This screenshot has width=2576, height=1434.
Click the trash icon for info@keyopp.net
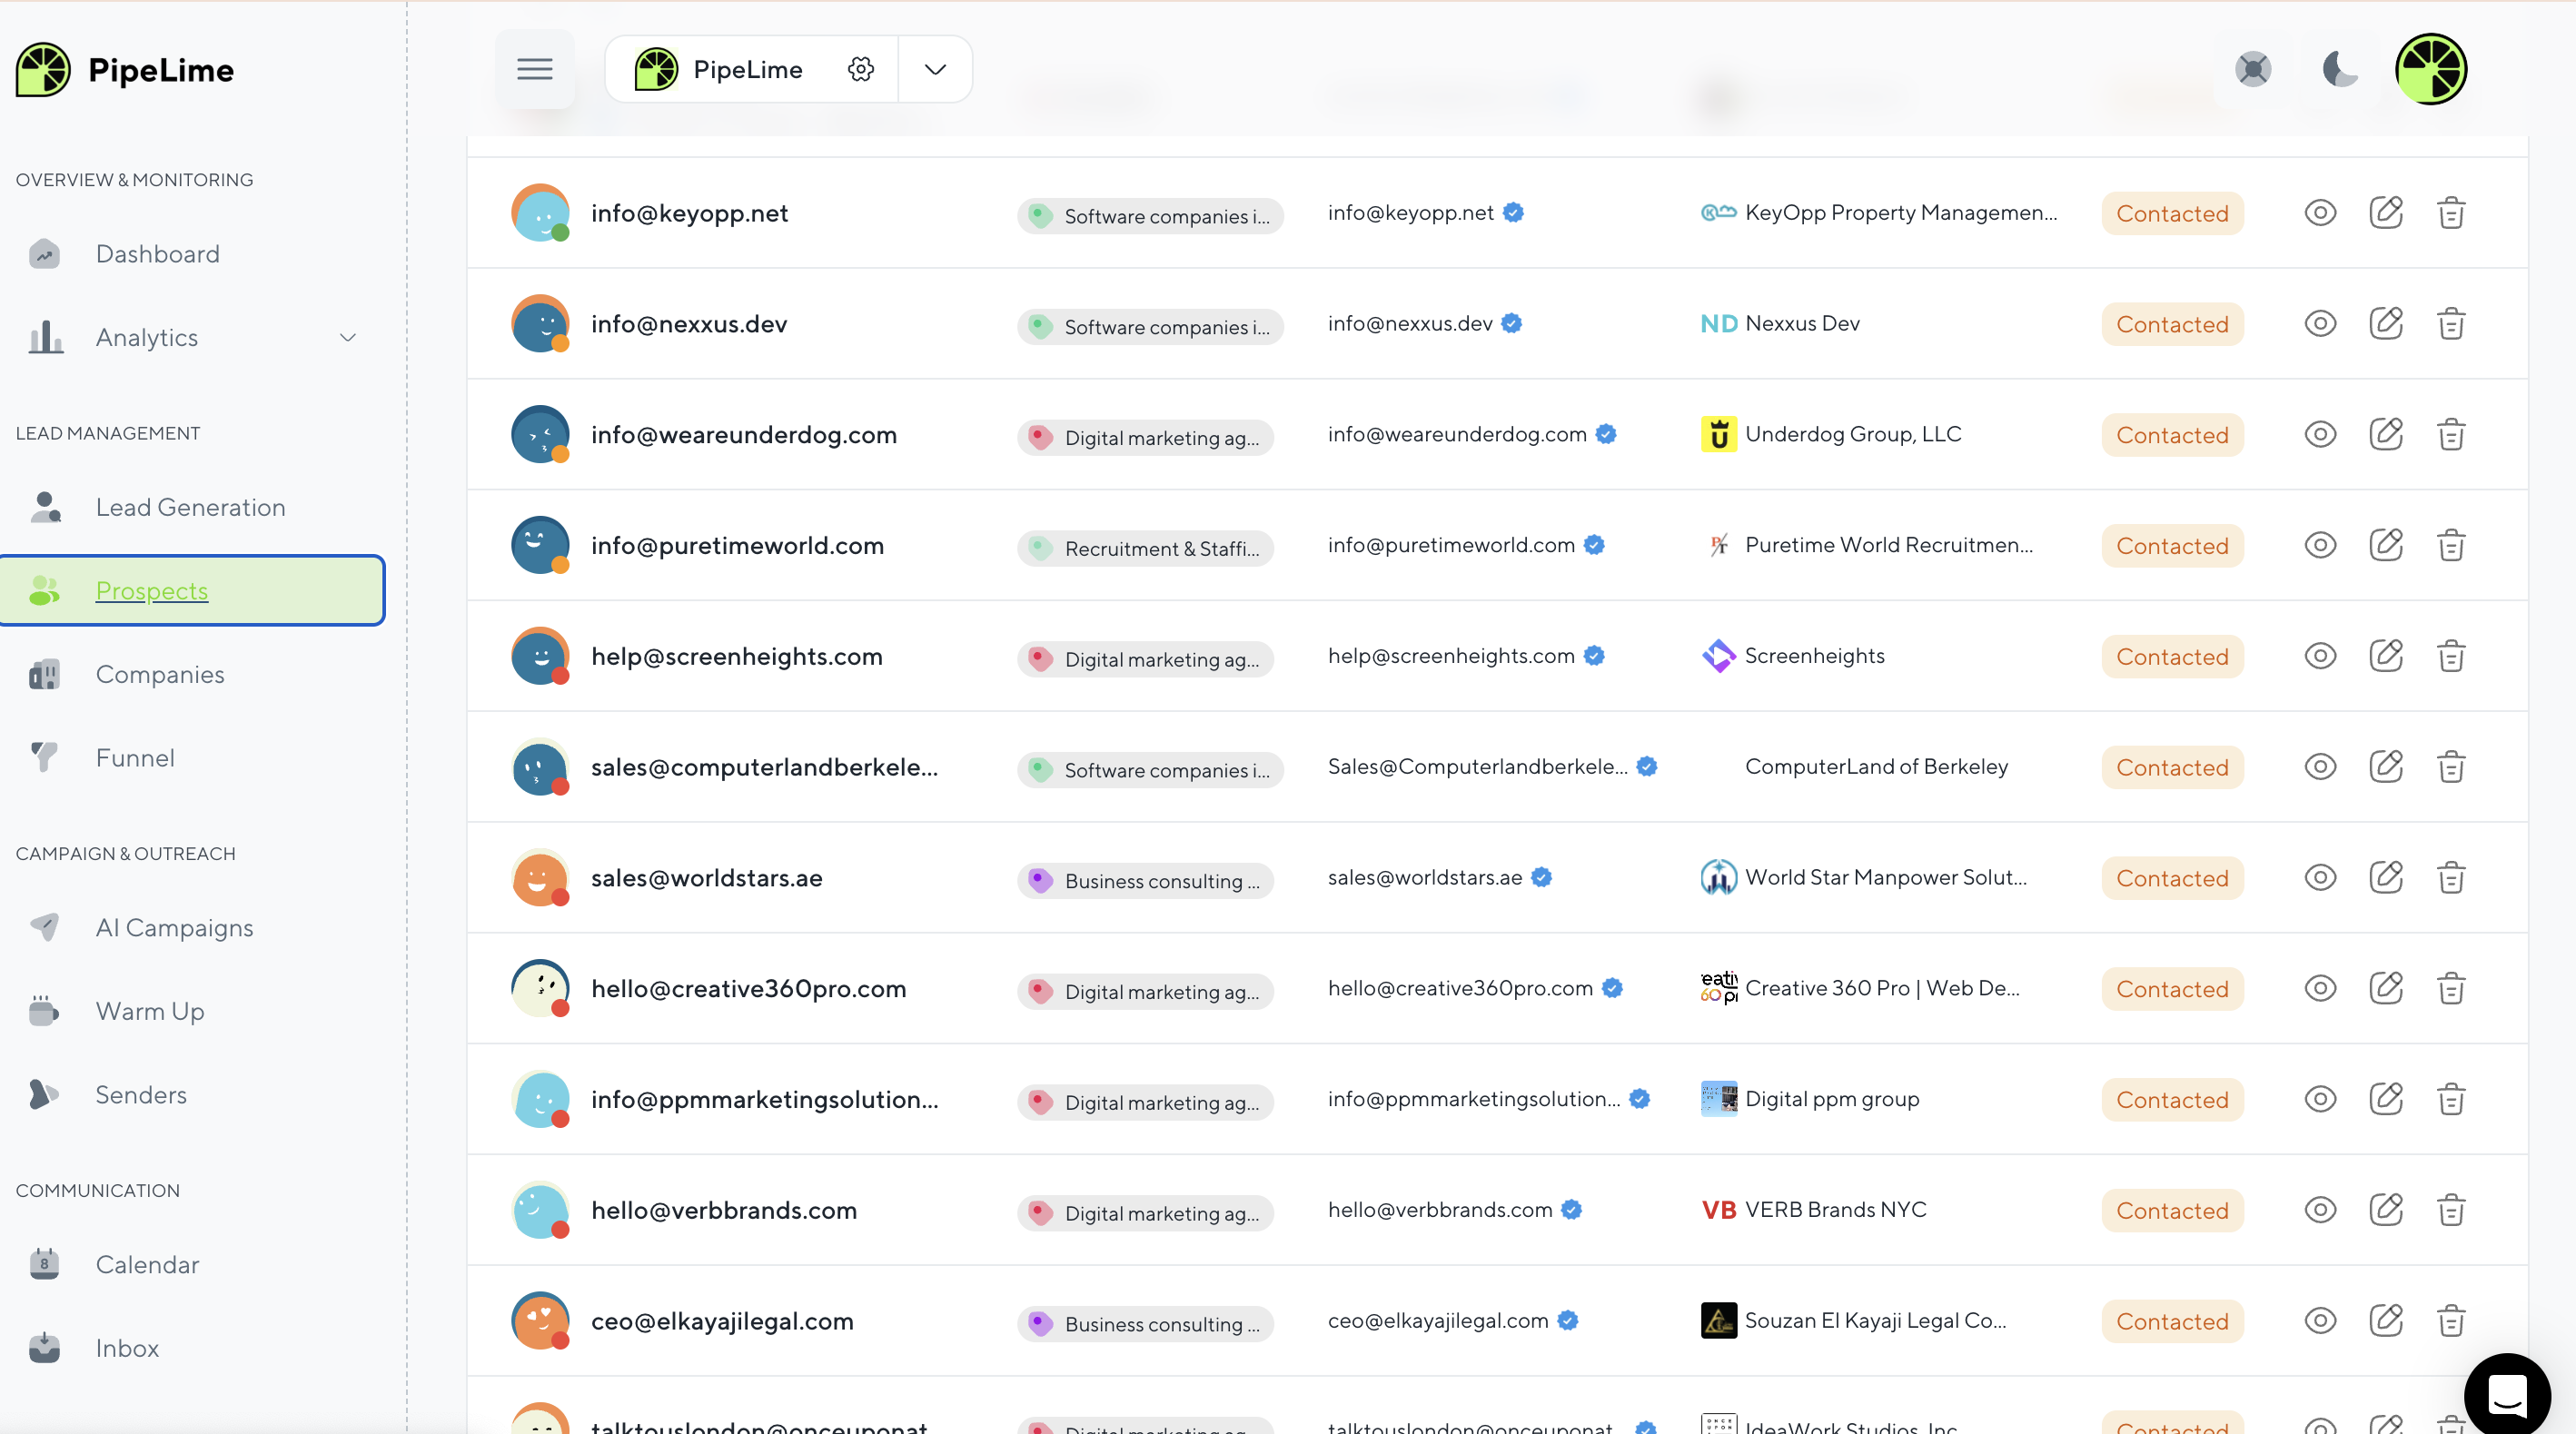click(2450, 213)
